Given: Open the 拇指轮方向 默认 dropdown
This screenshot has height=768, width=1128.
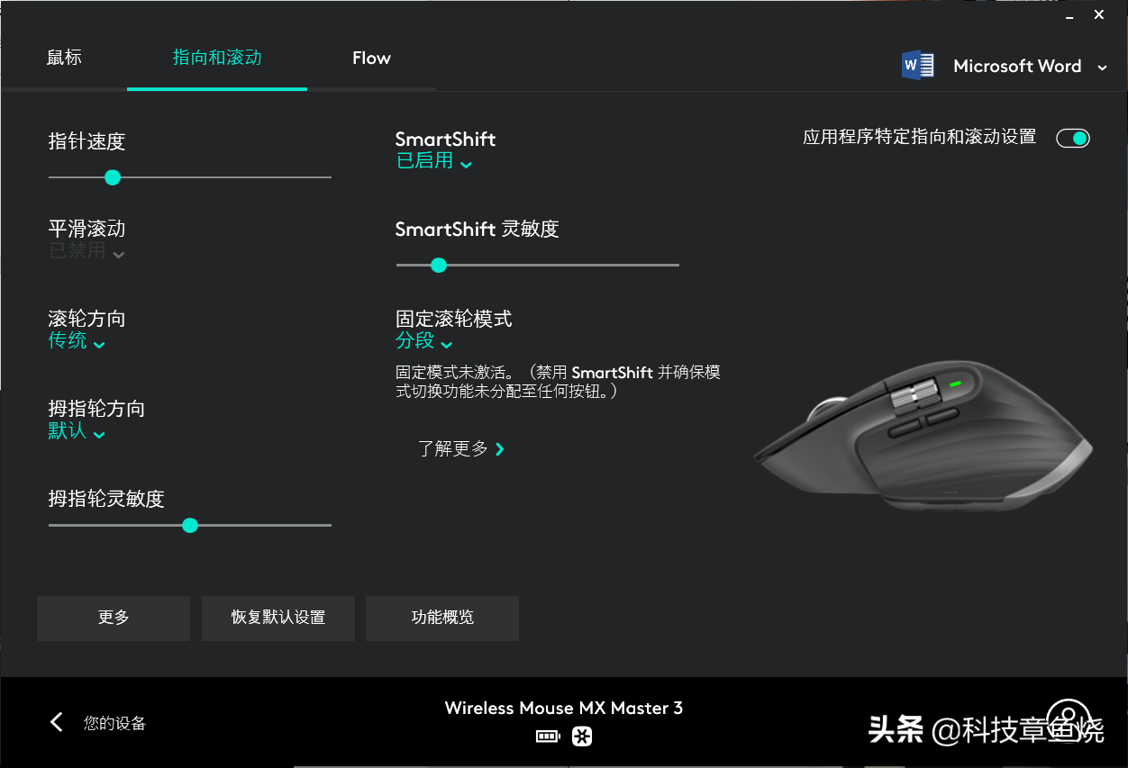Looking at the screenshot, I should pos(77,431).
